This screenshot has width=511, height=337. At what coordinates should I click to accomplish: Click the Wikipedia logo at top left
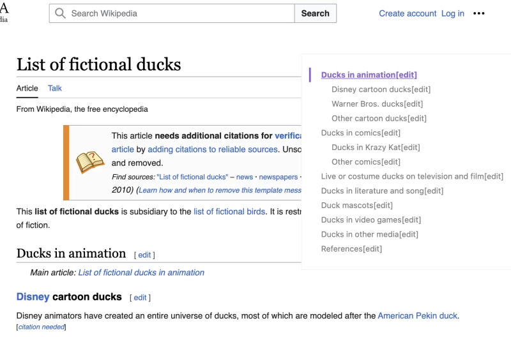pos(4,13)
